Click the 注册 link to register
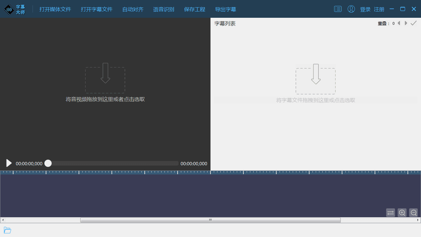421x237 pixels. tap(379, 9)
